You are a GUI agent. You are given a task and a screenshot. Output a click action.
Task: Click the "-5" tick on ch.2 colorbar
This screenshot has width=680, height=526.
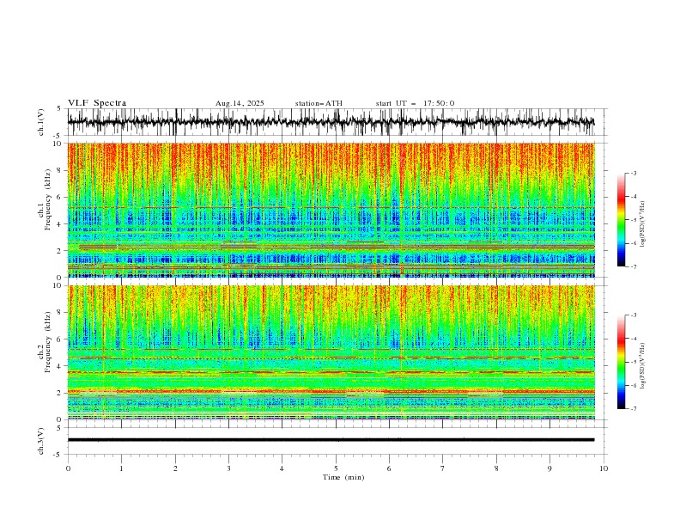pyautogui.click(x=634, y=362)
